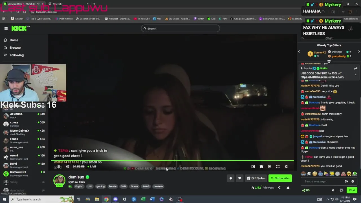Follow demisux with heart button

click(240, 178)
